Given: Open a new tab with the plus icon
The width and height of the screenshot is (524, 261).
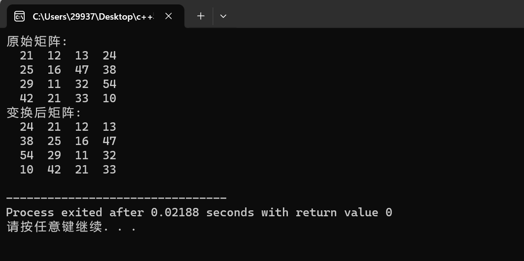Looking at the screenshot, I should pos(201,16).
